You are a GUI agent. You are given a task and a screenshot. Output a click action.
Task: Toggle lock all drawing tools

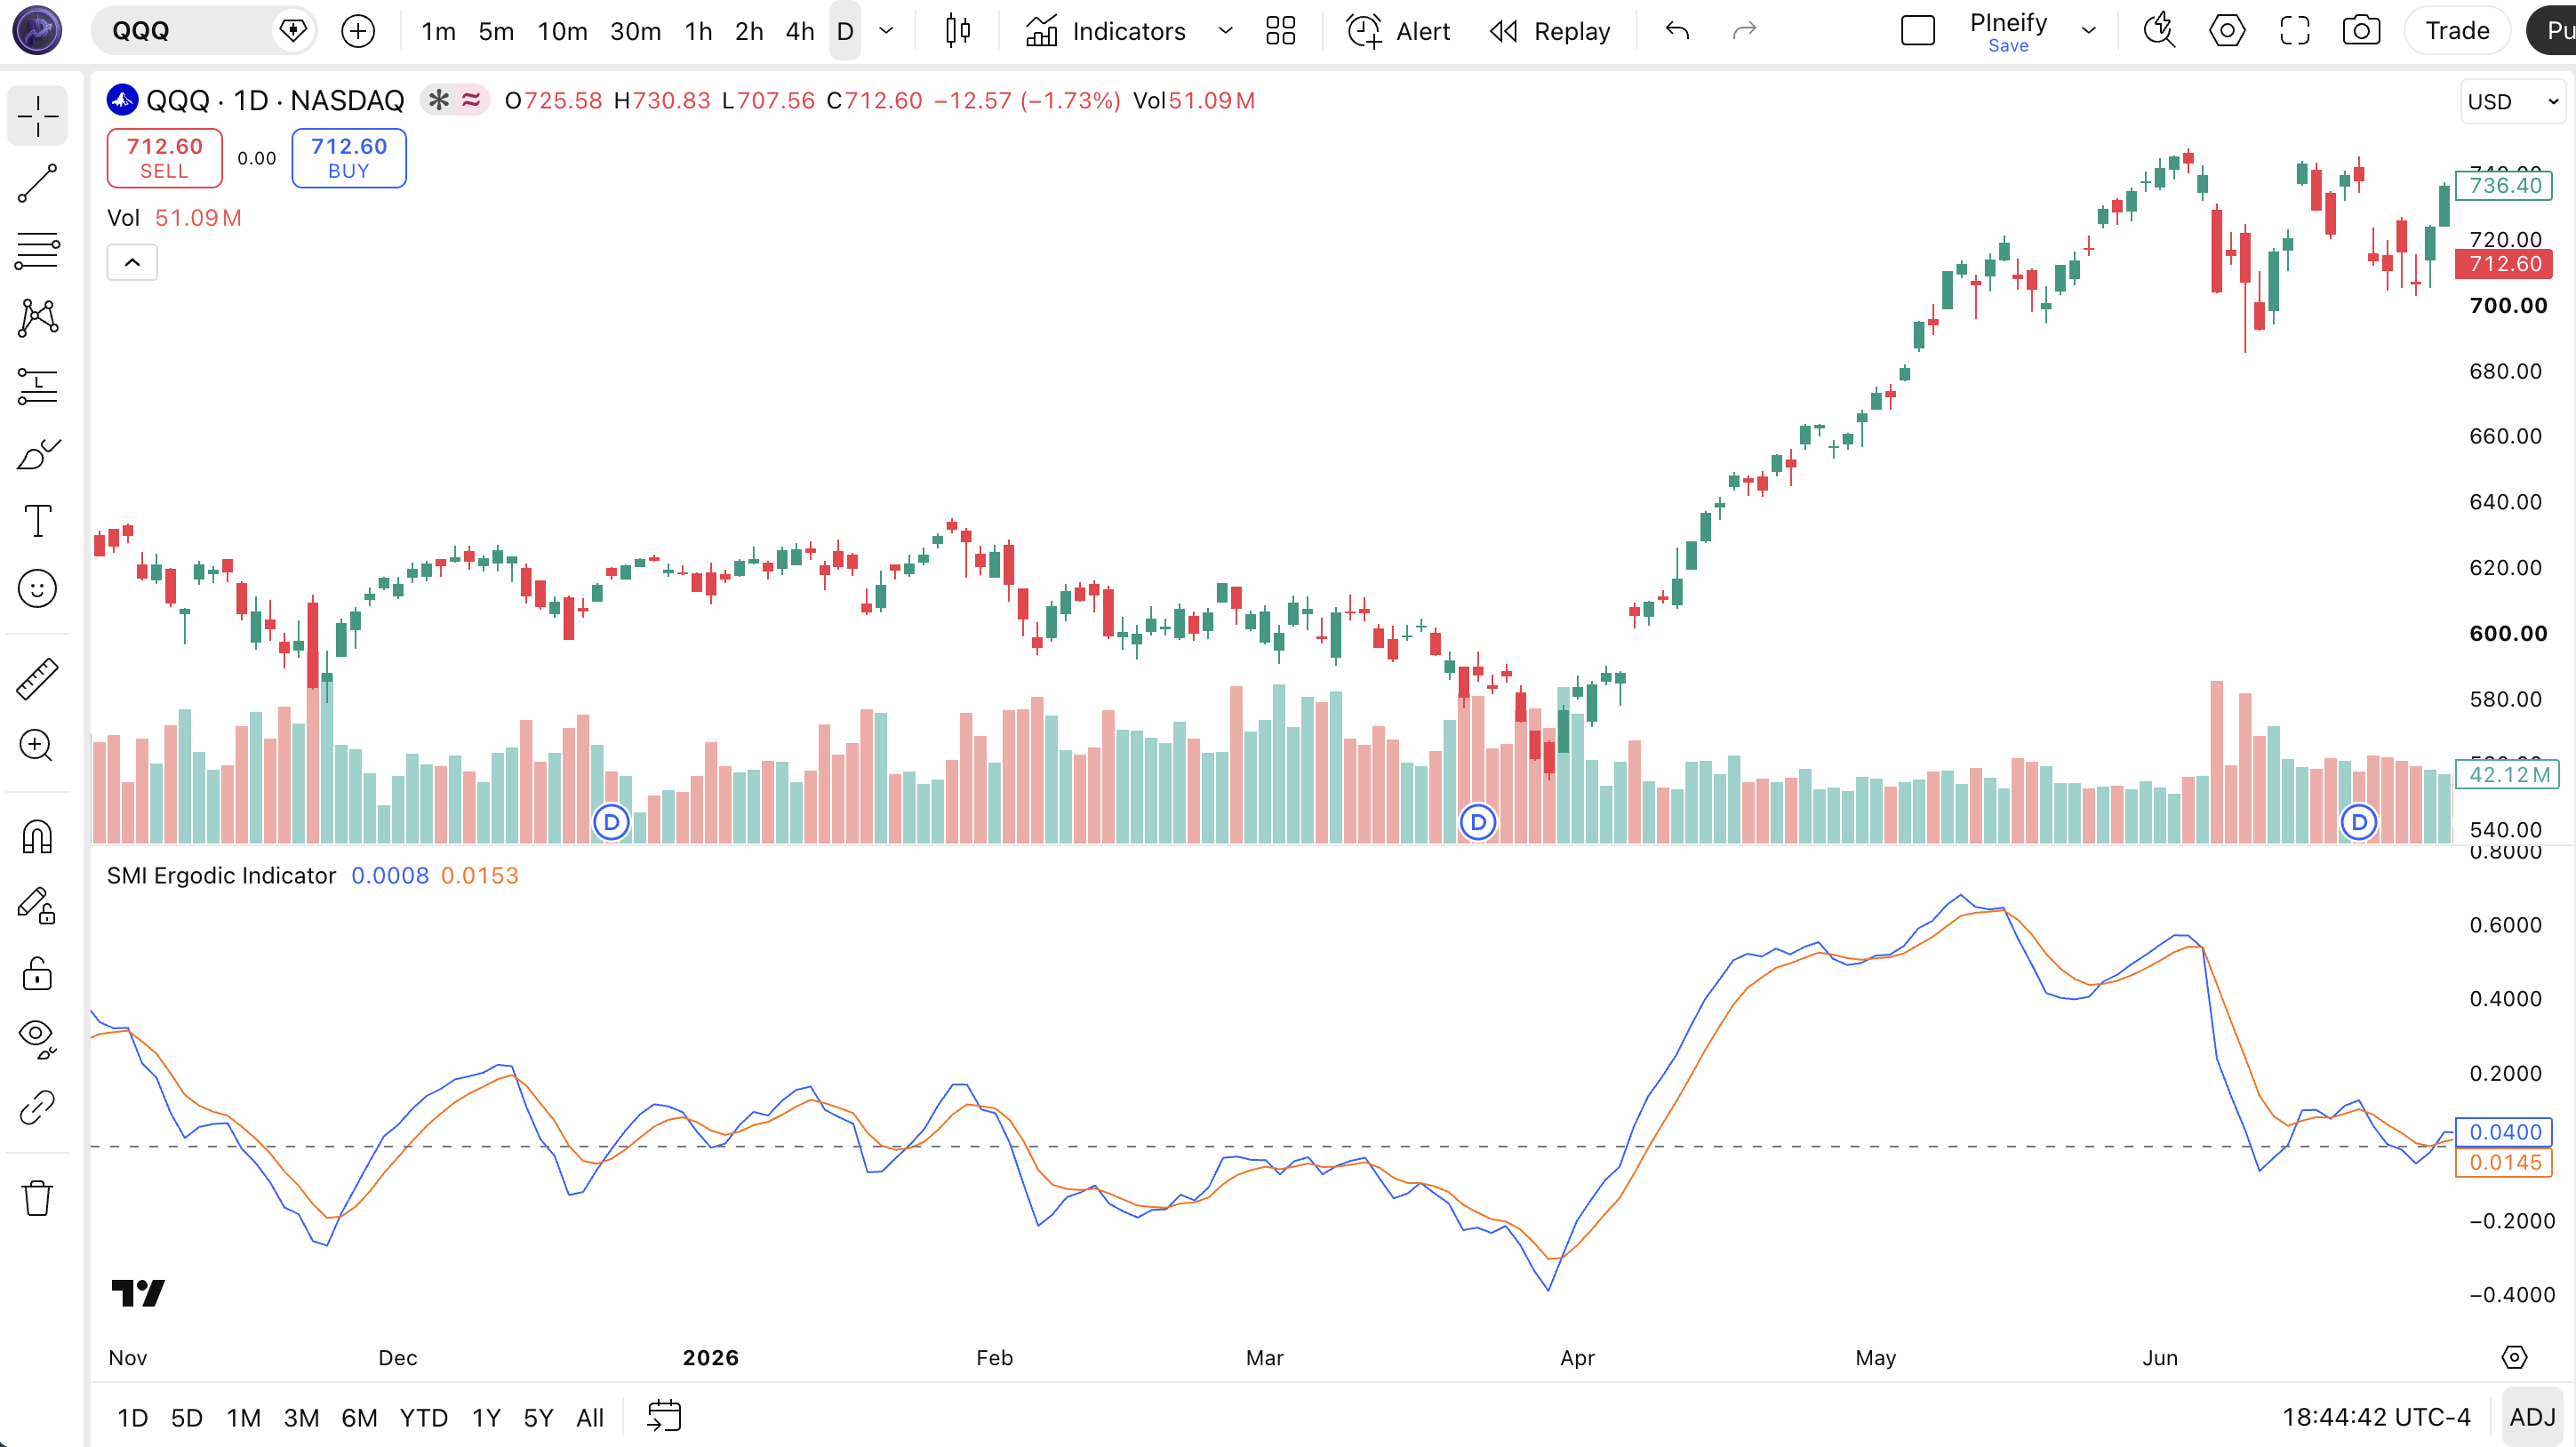[37, 973]
